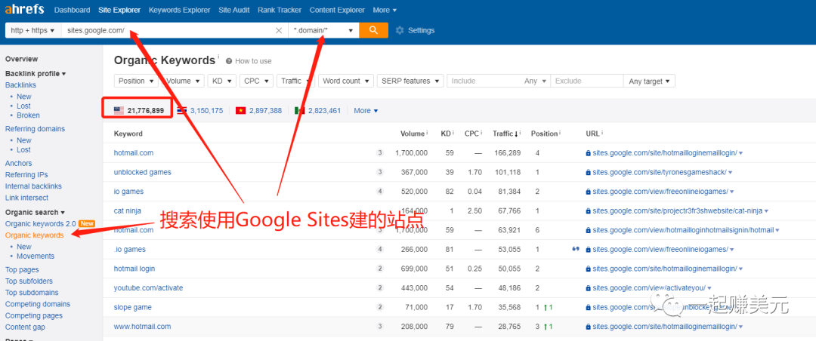
Task: Open Movements under Organic keywords
Action: pyautogui.click(x=36, y=257)
